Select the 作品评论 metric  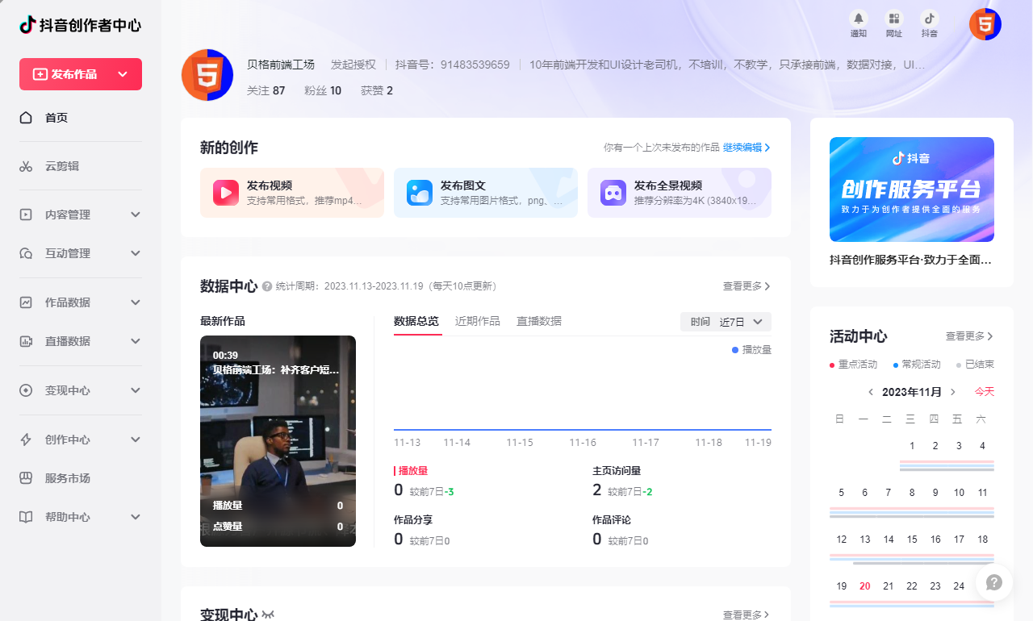[620, 531]
